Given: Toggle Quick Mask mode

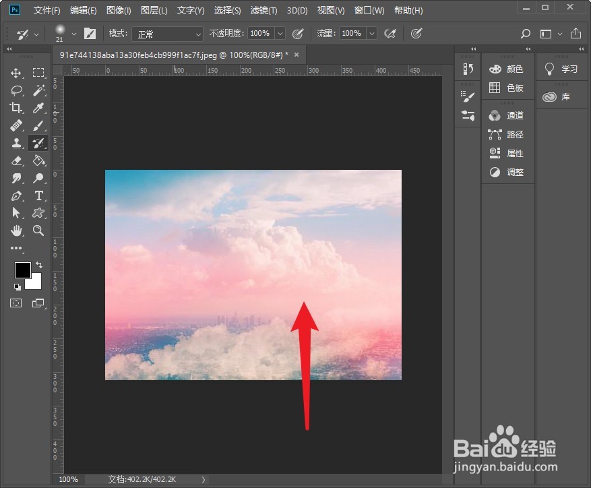Looking at the screenshot, I should tap(15, 303).
